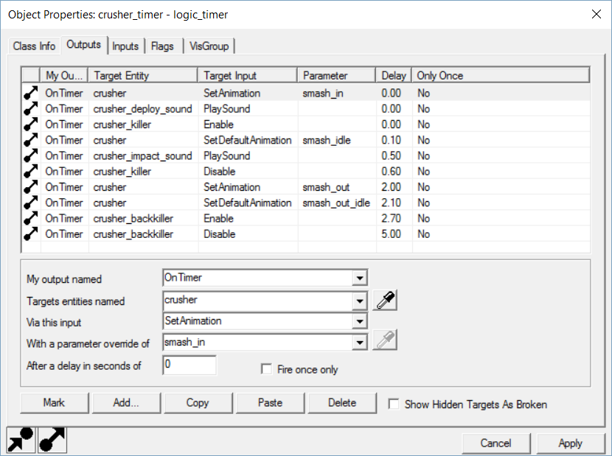Screen dimensions: 612x456
Task: Open the My output named dropdown
Action: [360, 278]
